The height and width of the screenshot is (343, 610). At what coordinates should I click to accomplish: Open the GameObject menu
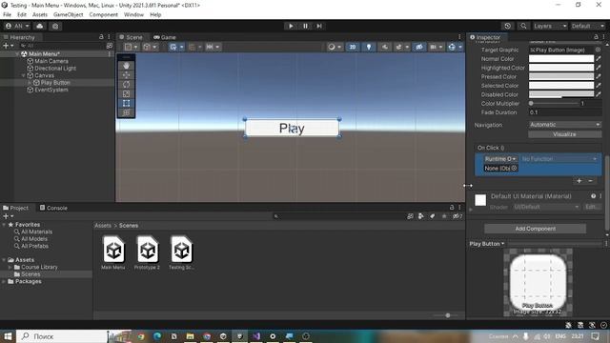[68, 15]
